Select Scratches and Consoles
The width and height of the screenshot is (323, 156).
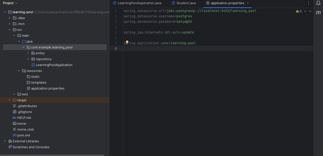click(31, 147)
